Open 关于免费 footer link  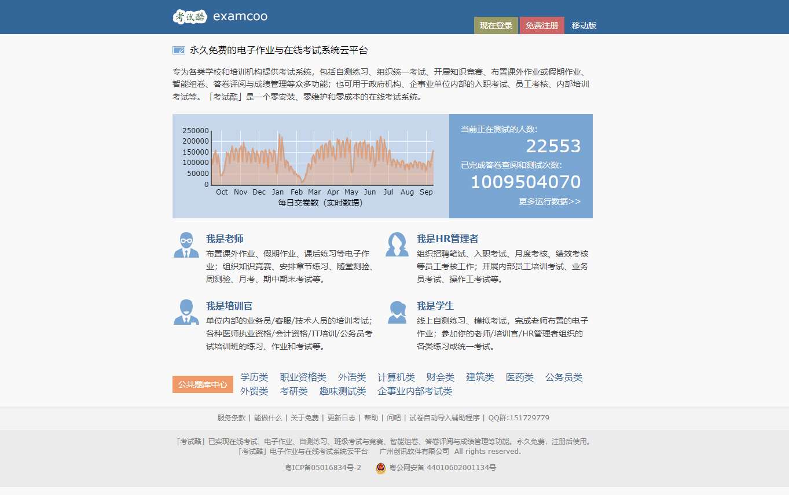tap(304, 418)
